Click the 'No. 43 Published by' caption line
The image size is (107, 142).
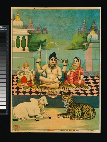pyautogui.click(x=30, y=130)
